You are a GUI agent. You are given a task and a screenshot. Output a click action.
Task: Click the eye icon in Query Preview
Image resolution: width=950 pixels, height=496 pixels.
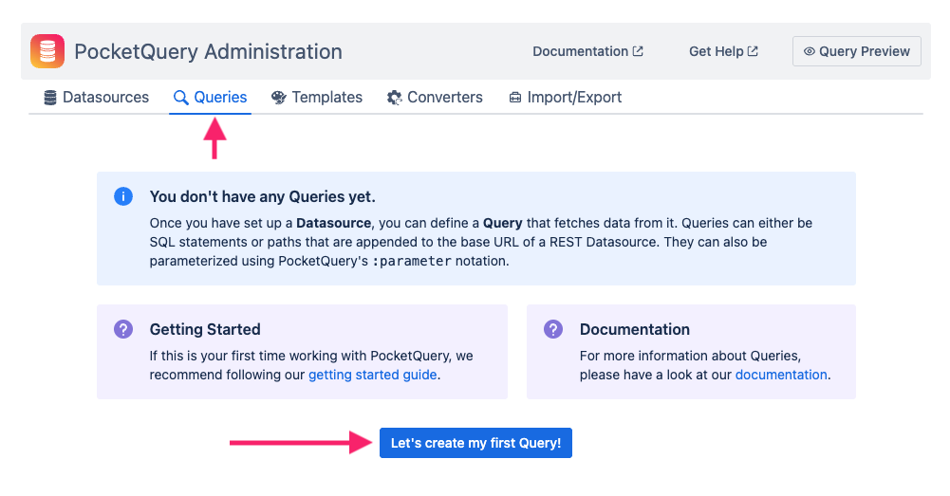[x=810, y=52]
